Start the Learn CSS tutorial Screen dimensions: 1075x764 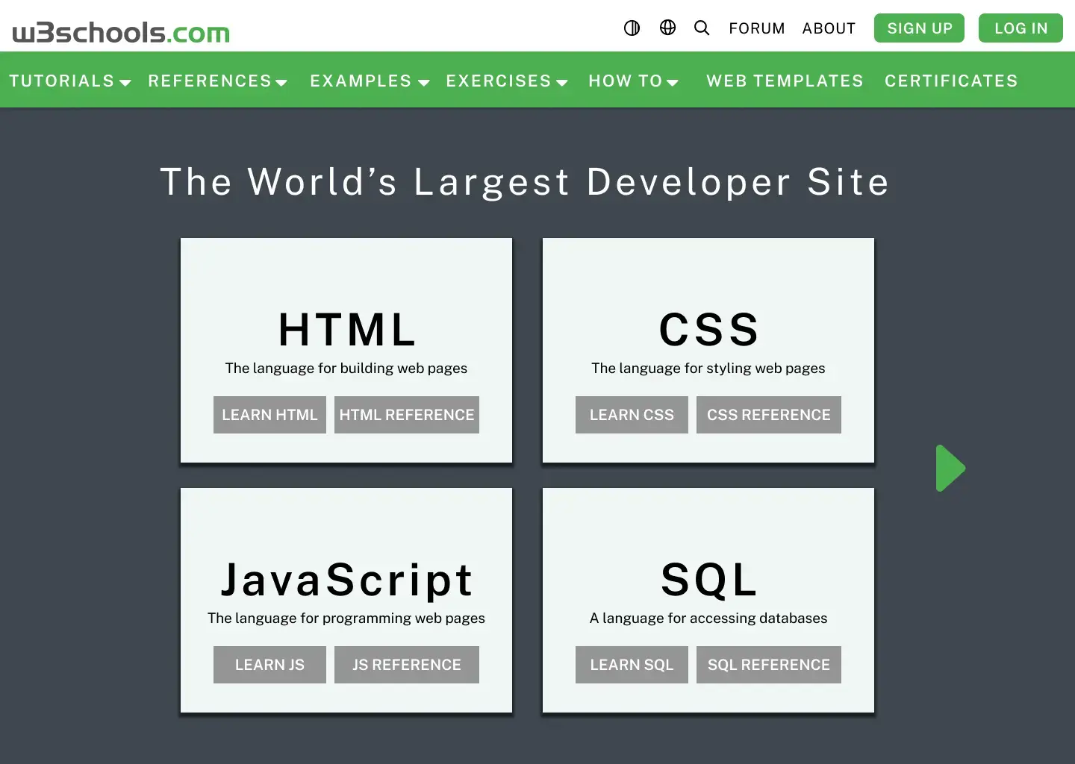[x=632, y=415]
